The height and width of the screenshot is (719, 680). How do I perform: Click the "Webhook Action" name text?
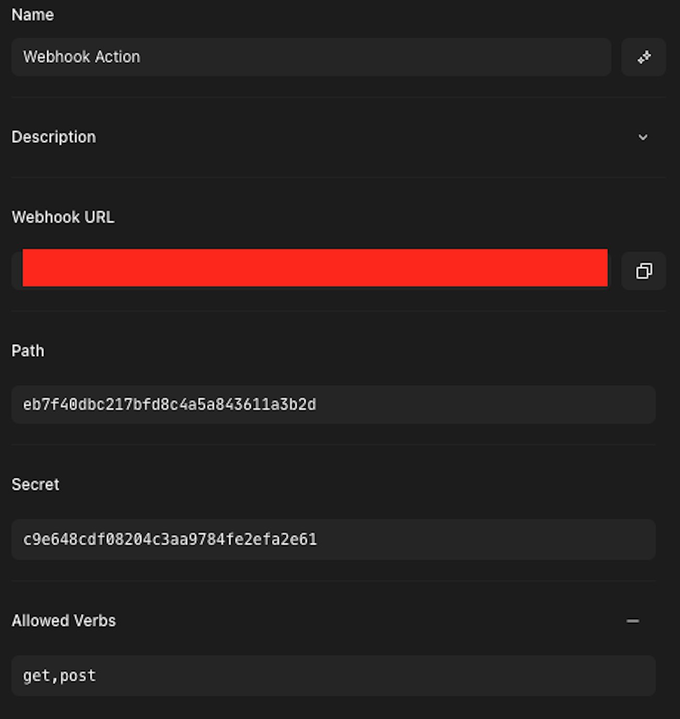82,57
